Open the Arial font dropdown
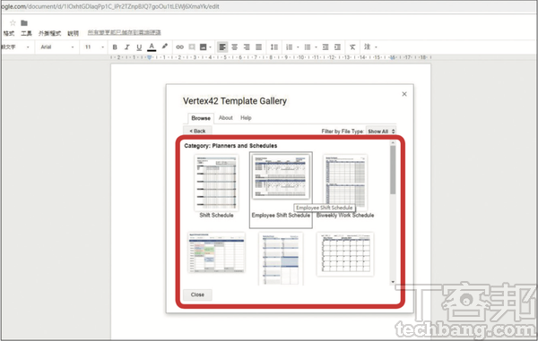The height and width of the screenshot is (341, 538). click(x=57, y=47)
